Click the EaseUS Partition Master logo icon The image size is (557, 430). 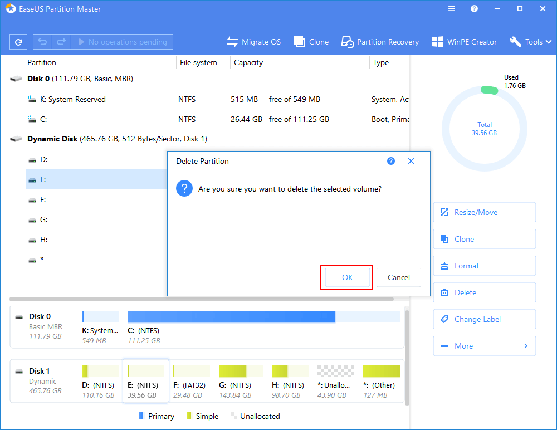pyautogui.click(x=11, y=9)
